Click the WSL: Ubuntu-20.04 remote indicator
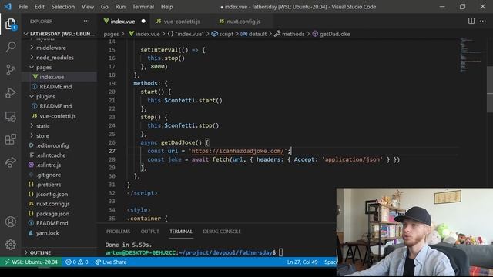493x277 pixels. tap(31, 262)
